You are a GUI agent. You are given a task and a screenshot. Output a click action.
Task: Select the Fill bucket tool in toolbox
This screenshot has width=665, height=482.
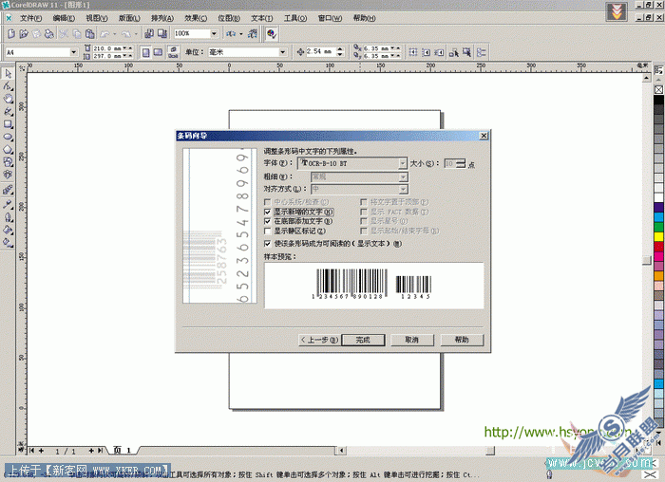pos(8,230)
